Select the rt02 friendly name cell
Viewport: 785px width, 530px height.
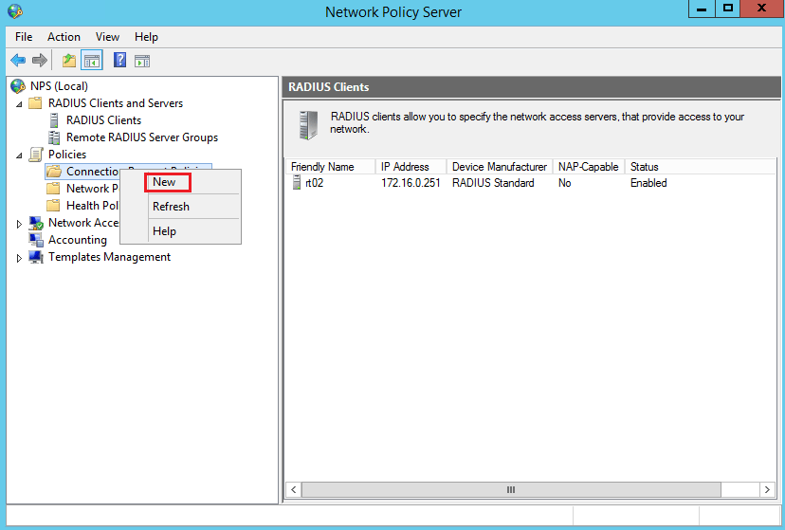(x=315, y=183)
